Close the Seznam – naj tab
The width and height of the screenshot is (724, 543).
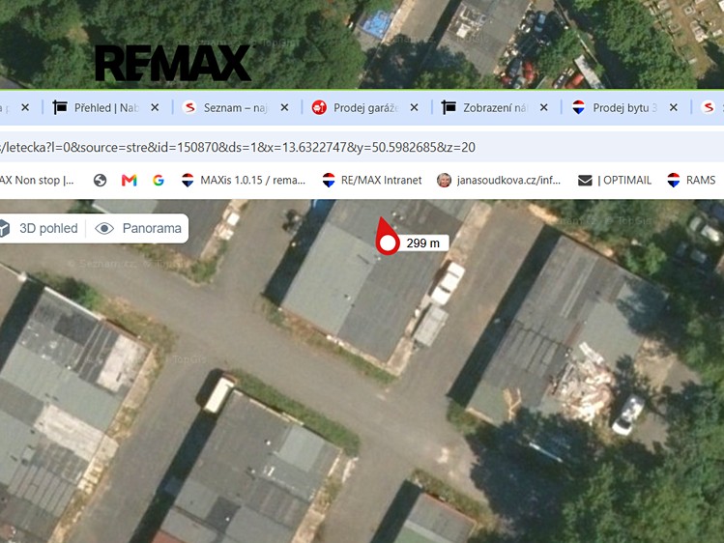tap(284, 107)
